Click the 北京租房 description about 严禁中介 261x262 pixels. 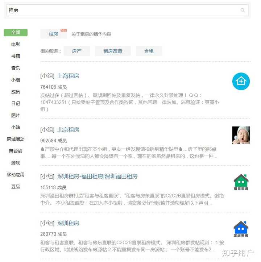click(x=129, y=153)
